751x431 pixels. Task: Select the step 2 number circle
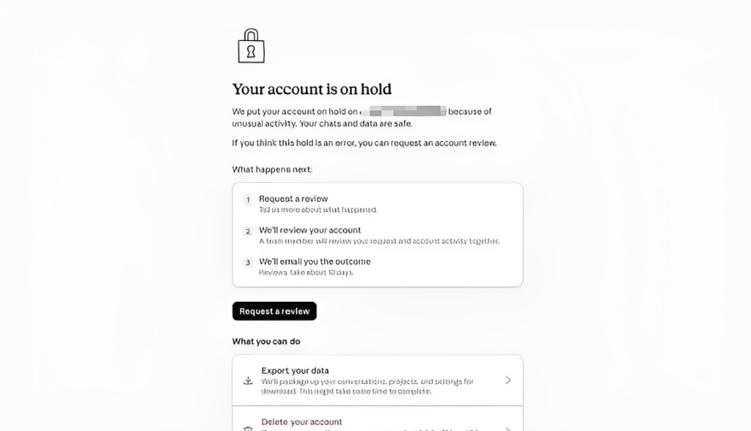tap(248, 232)
